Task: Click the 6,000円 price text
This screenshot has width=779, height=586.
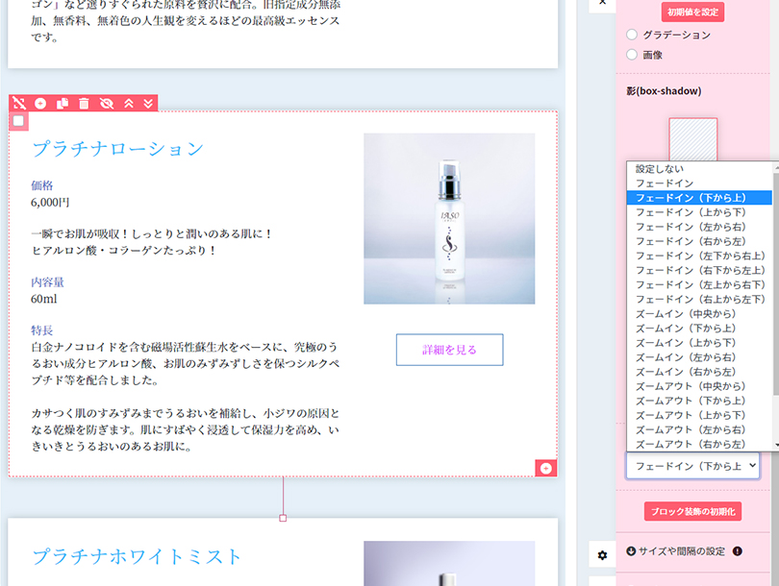Action: (50, 203)
